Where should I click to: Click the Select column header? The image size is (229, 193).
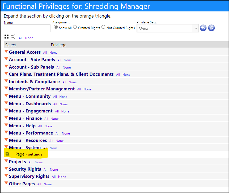pos(11,45)
